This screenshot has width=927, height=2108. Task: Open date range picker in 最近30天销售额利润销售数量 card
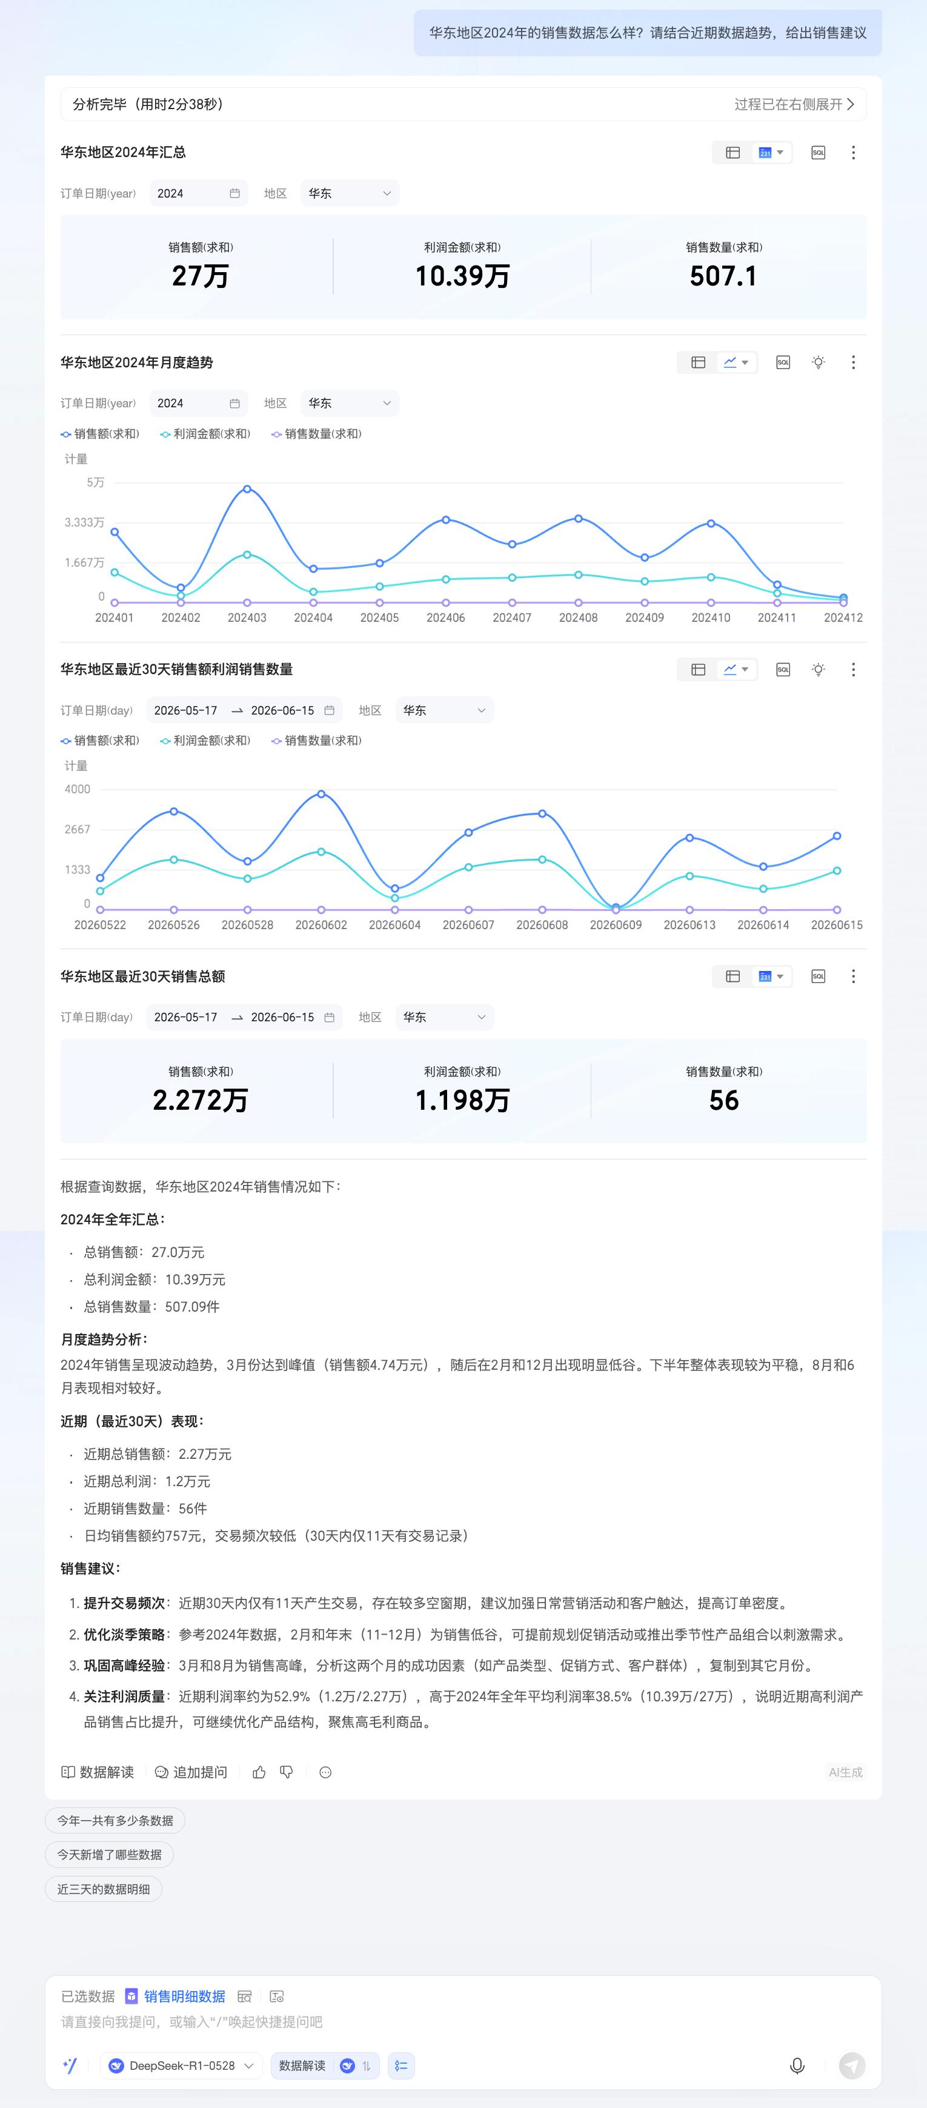tap(245, 710)
